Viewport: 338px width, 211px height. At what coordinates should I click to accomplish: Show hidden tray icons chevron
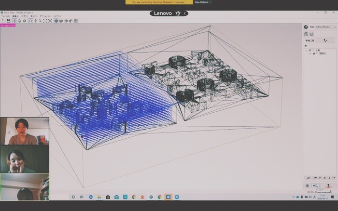tap(293, 197)
